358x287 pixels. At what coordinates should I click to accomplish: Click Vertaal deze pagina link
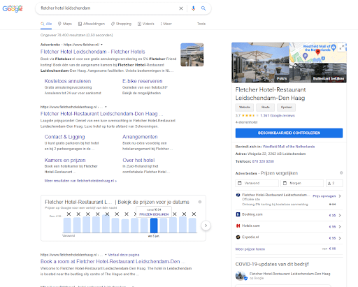[124, 255]
